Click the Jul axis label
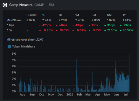This screenshot has width=139, height=101. pos(126,95)
